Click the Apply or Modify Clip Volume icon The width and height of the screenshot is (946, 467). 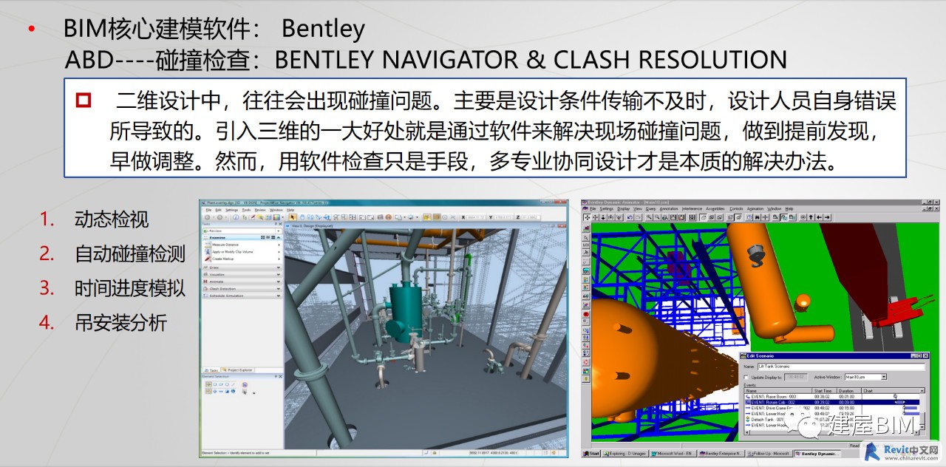point(208,252)
